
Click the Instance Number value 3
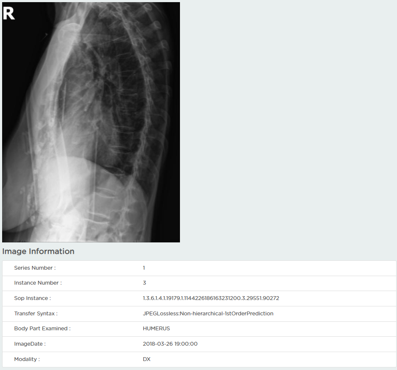144,283
